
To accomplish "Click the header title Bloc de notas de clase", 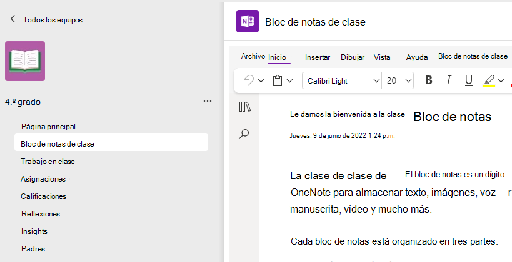I will 315,22.
